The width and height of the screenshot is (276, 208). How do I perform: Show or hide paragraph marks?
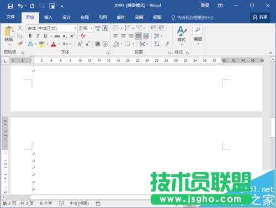[x=167, y=44]
